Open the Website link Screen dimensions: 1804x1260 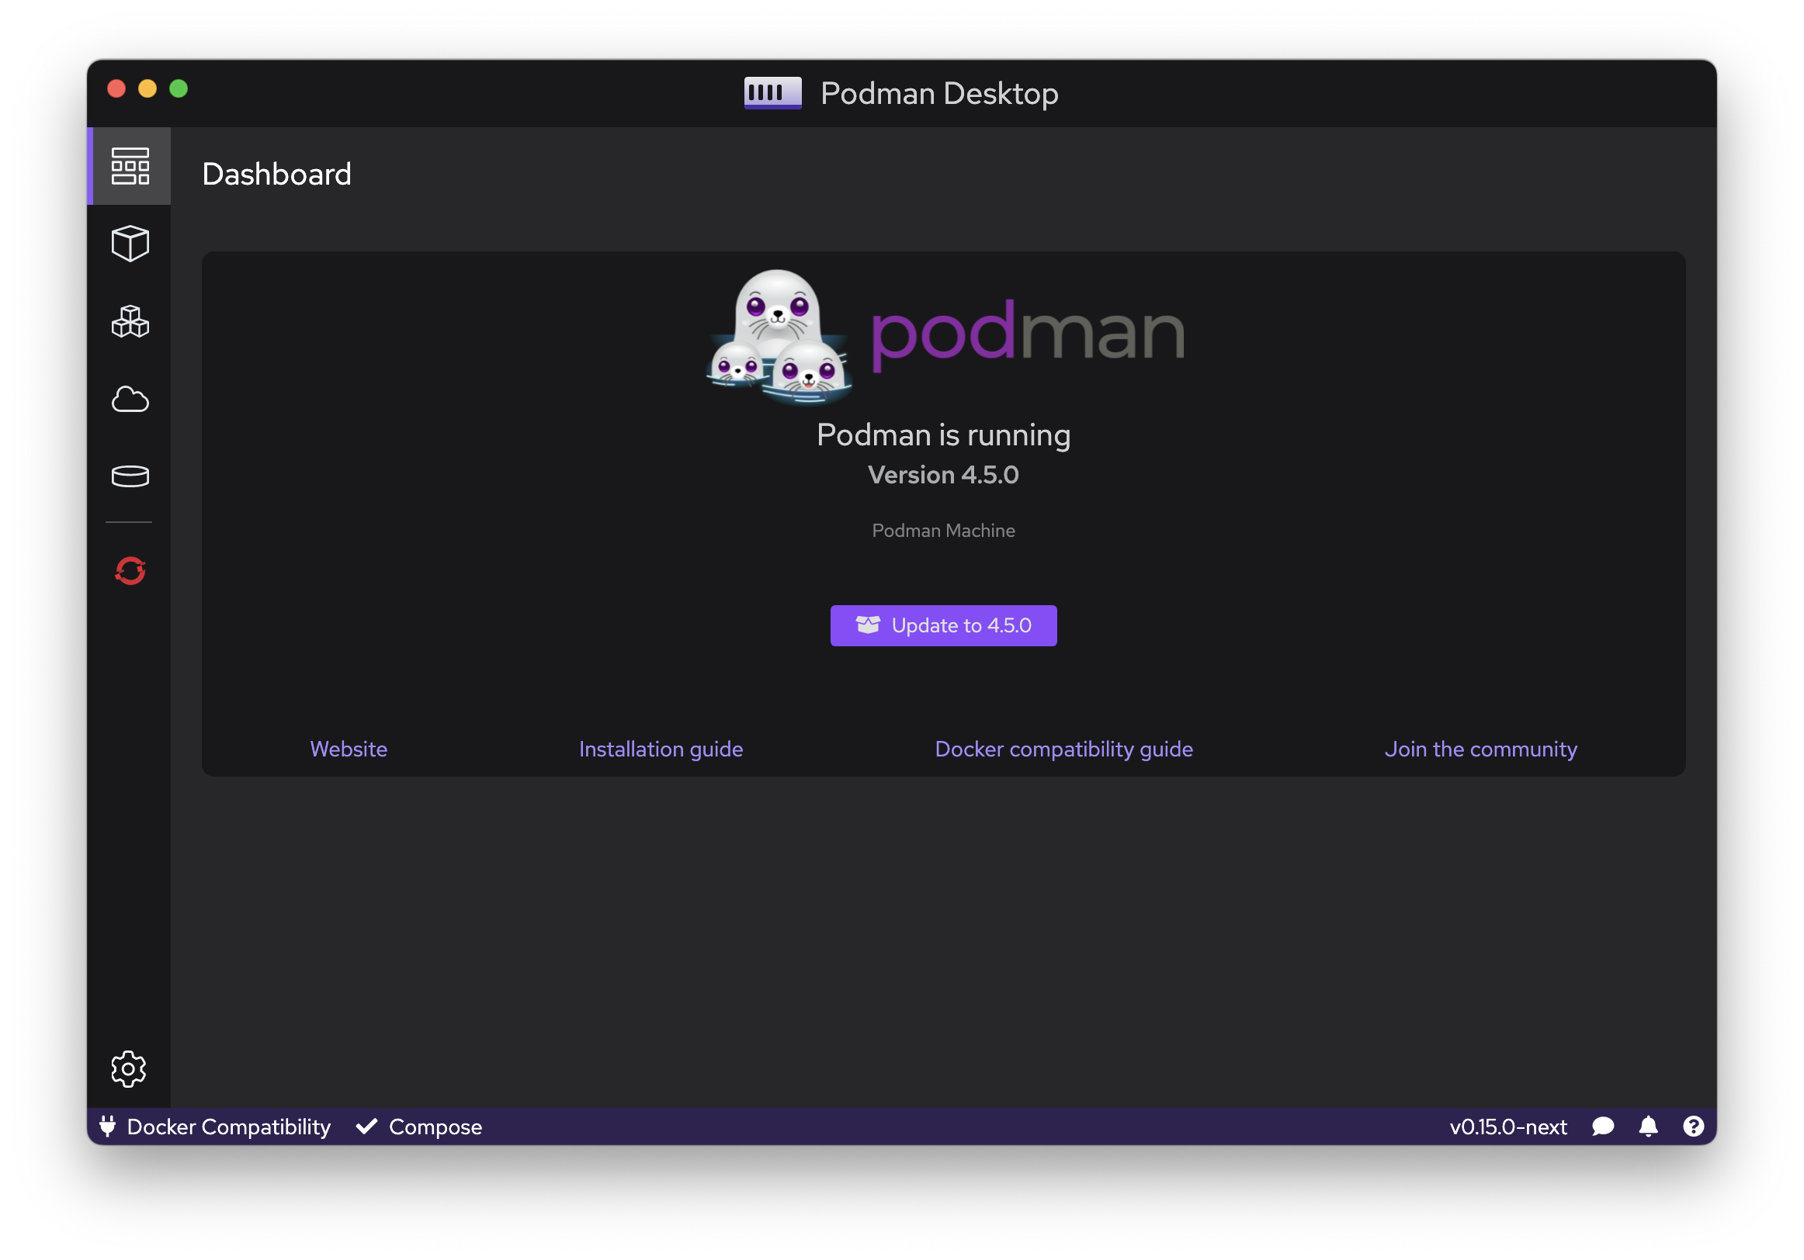click(x=349, y=749)
